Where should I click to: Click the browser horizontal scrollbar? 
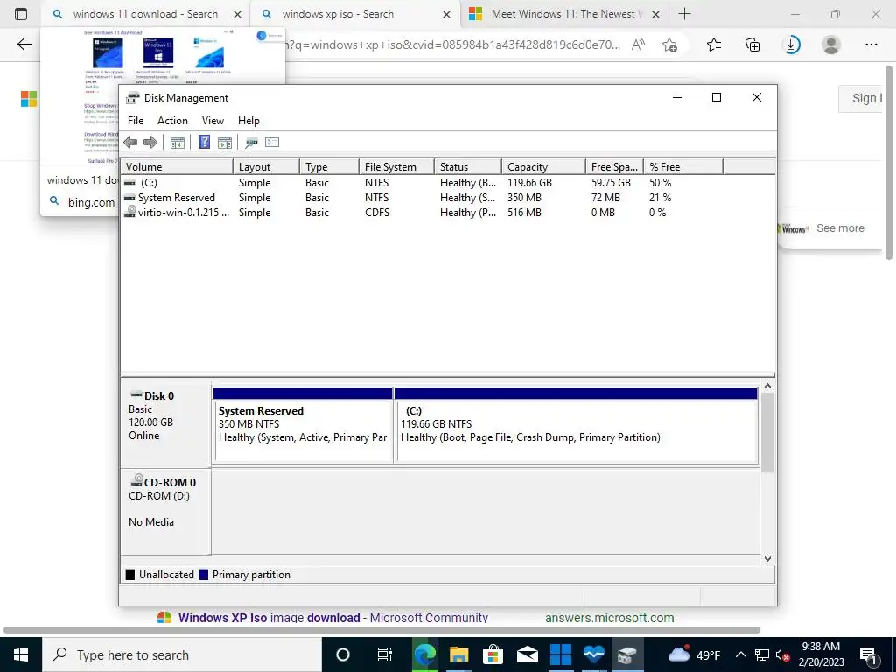click(381, 630)
